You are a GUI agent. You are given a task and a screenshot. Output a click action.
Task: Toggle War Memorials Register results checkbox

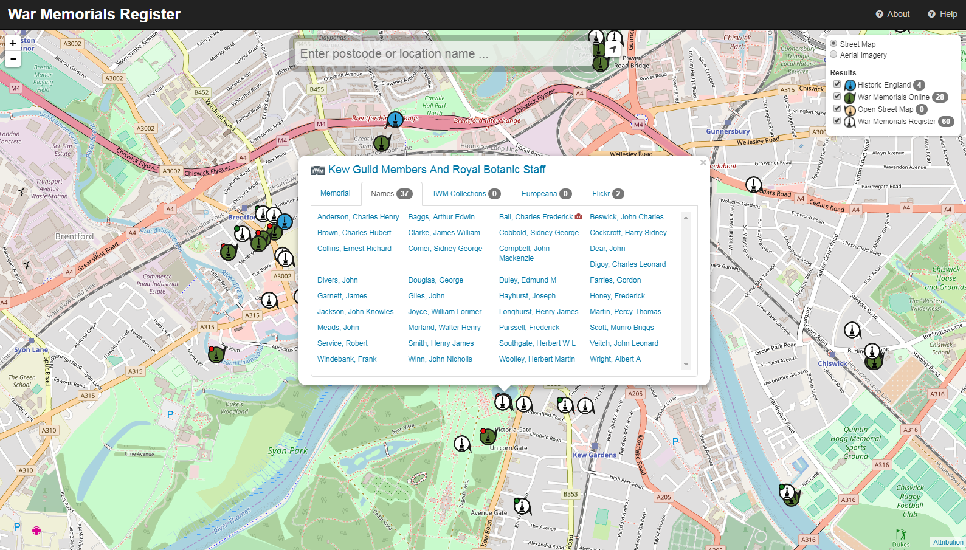[837, 121]
